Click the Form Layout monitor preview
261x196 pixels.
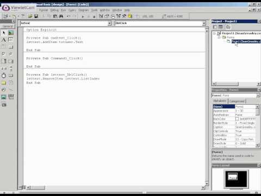click(x=236, y=179)
